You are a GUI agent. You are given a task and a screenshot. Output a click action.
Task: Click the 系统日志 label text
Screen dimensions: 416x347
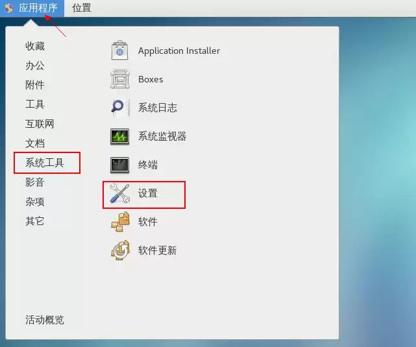tap(158, 108)
